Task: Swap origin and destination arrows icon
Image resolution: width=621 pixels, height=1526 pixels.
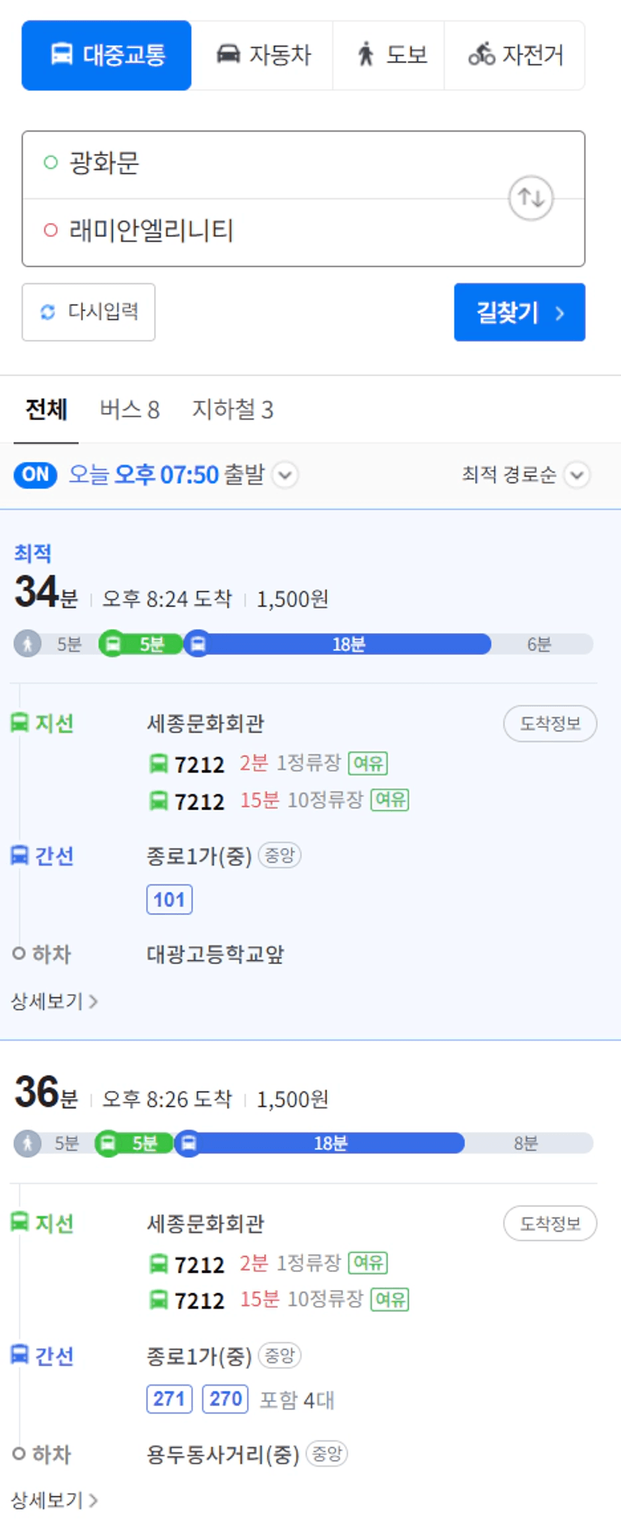Action: tap(531, 198)
